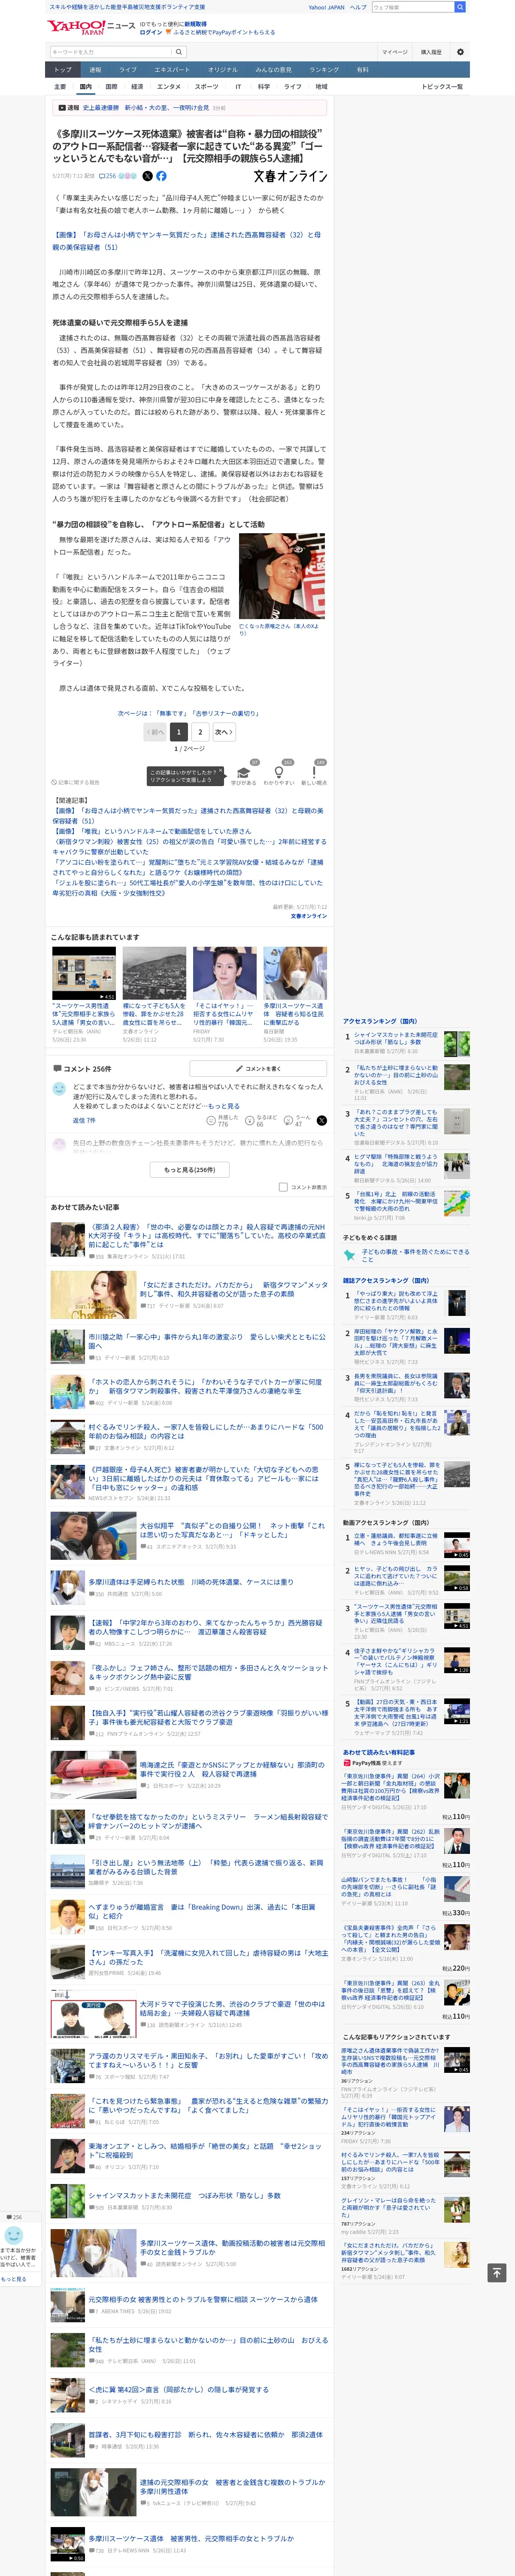Click the コメントを書く button
Viewport: 515px width, 2576px height.
click(x=259, y=1069)
